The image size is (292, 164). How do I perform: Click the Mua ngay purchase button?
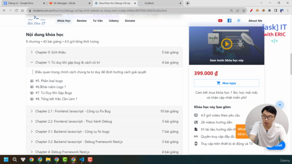pyautogui.click(x=226, y=83)
